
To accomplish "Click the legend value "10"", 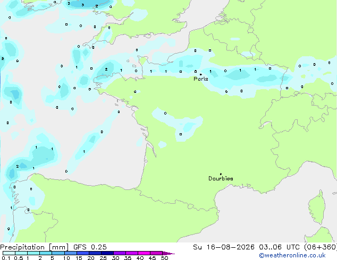I will click(x=66, y=258).
